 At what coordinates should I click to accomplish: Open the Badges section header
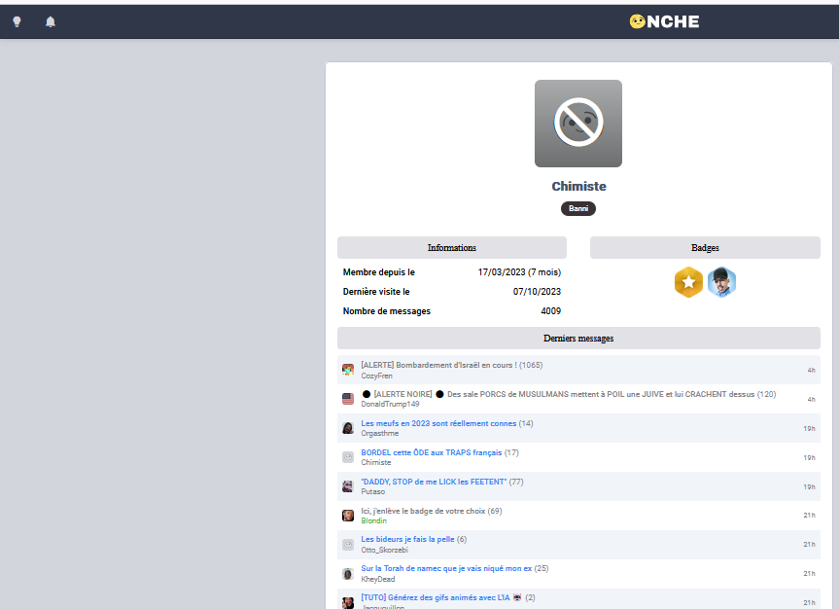(x=704, y=247)
